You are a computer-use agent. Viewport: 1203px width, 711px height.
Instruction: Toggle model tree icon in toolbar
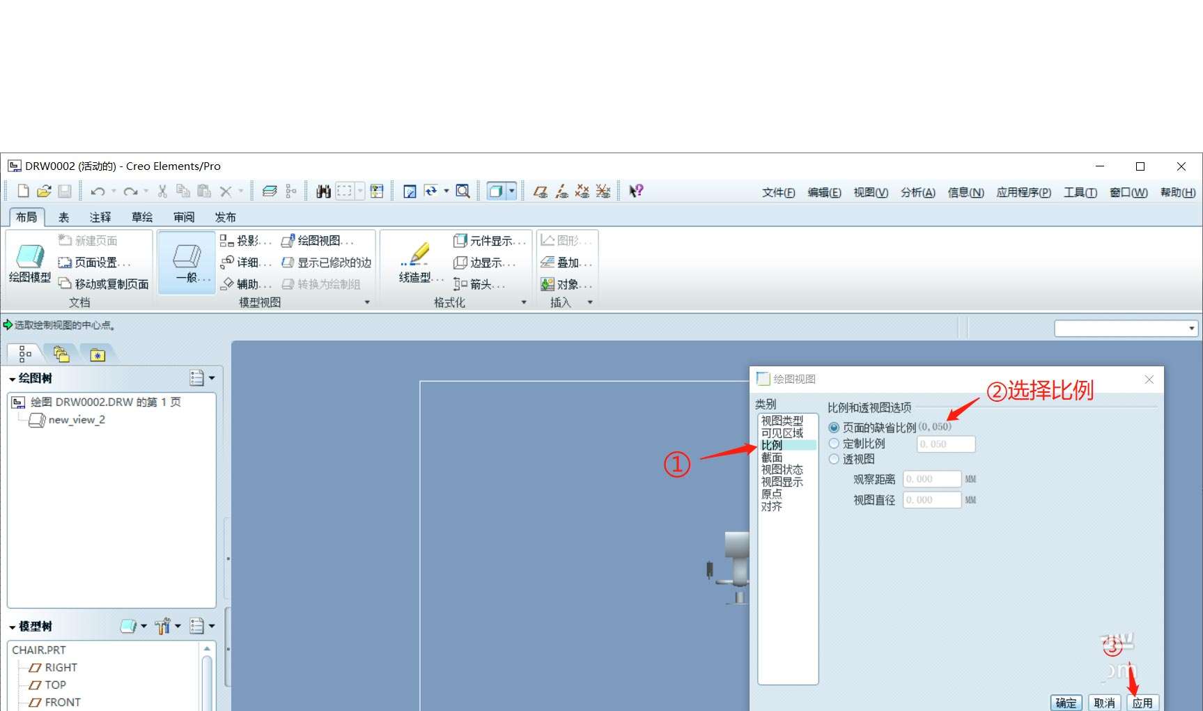tap(291, 191)
